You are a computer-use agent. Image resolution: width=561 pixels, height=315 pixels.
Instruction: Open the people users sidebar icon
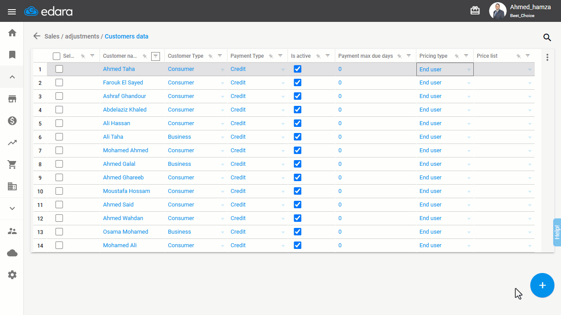12,231
